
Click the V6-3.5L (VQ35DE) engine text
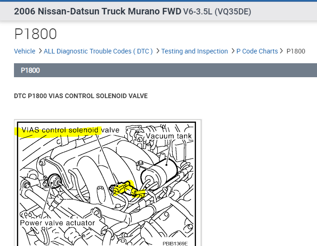coord(217,12)
